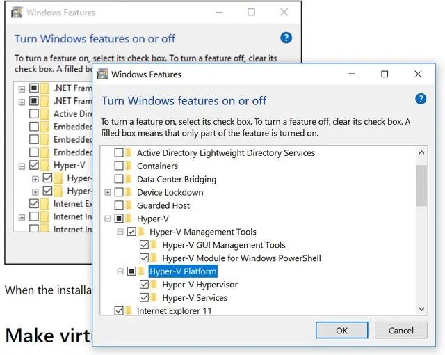445x355 pixels.
Task: Toggle the top-level Hyper-V checkbox in front window
Action: point(119,219)
